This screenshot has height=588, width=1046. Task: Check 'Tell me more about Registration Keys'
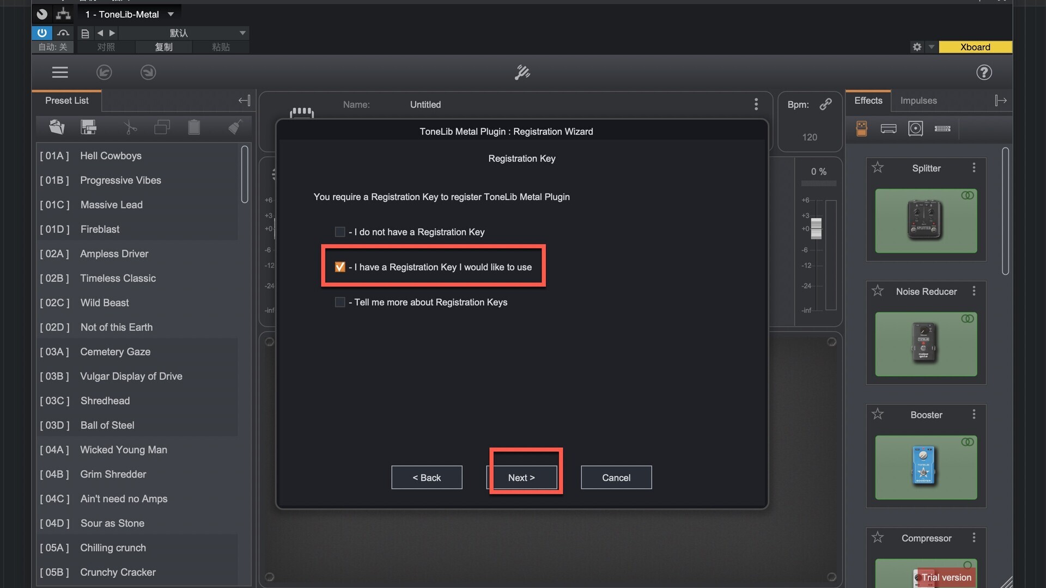point(340,302)
